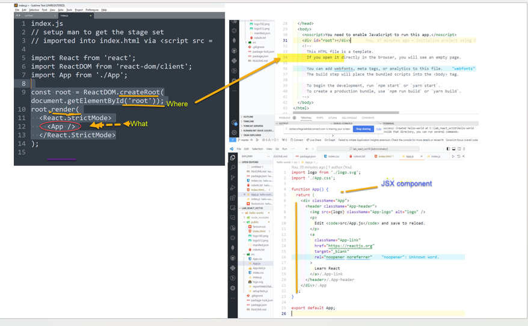Click Python icon in lower VS Code activity bar
This screenshot has height=326, width=528.
(233, 268)
